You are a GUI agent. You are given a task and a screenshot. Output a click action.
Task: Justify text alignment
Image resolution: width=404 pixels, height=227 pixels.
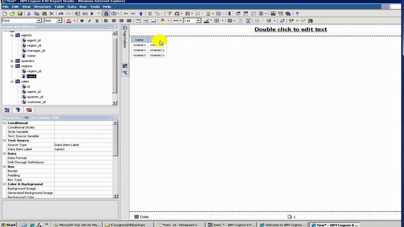129,21
